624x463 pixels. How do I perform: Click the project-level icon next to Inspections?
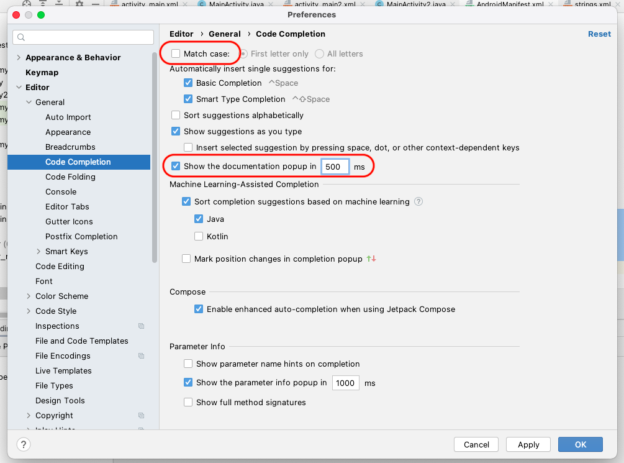click(141, 326)
